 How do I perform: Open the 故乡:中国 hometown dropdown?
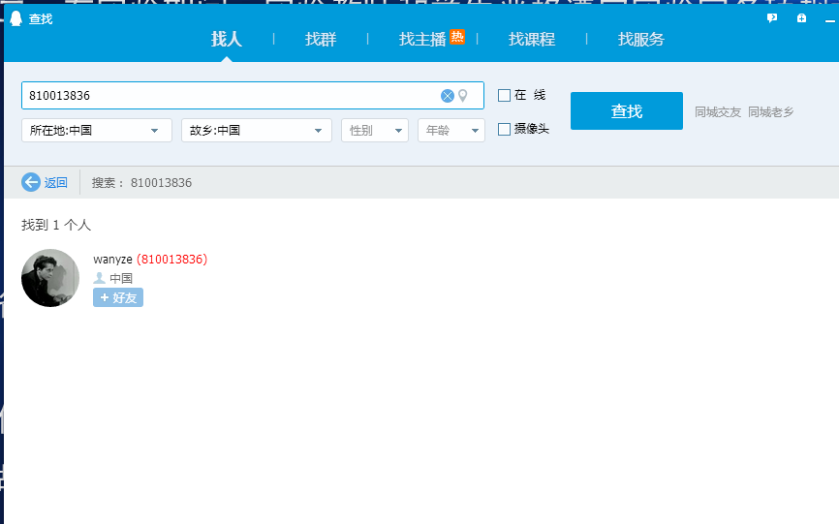257,131
